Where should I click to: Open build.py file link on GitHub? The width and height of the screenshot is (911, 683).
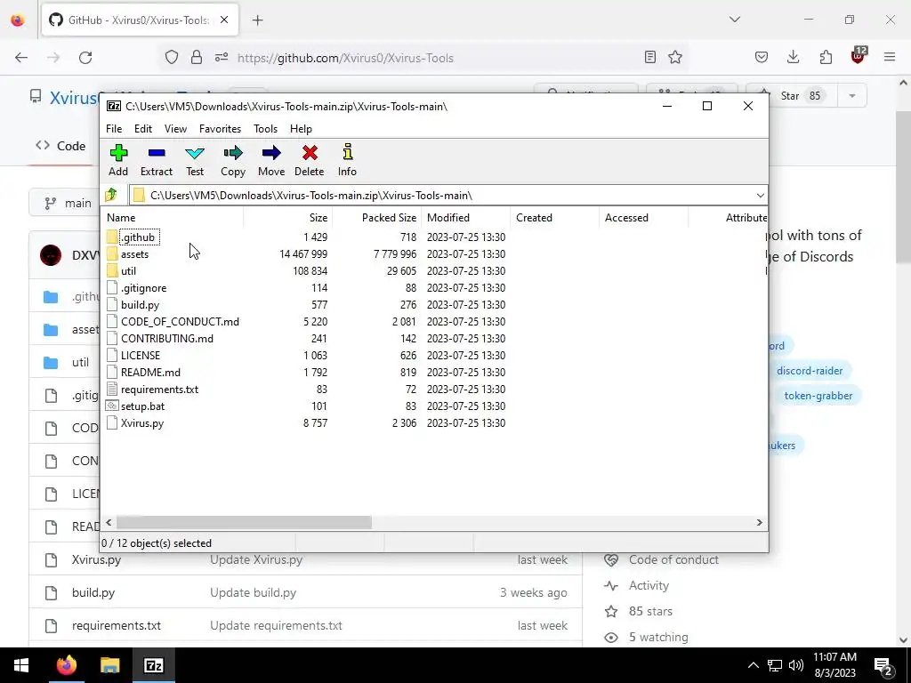pos(93,593)
